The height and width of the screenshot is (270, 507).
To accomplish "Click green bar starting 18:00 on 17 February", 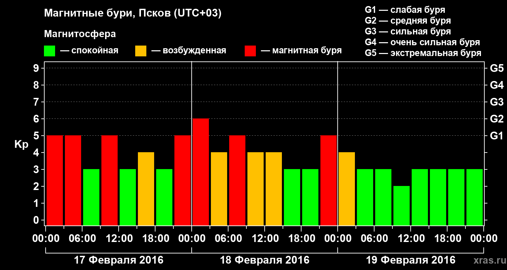I will [164, 197].
